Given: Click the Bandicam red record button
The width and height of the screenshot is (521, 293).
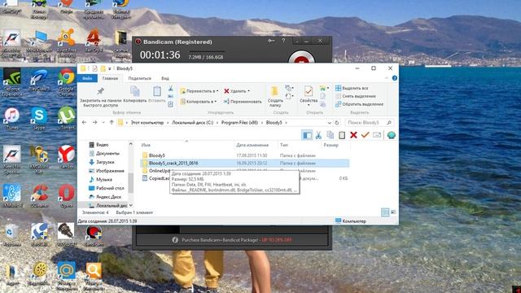Looking at the screenshot, I should pos(301,57).
